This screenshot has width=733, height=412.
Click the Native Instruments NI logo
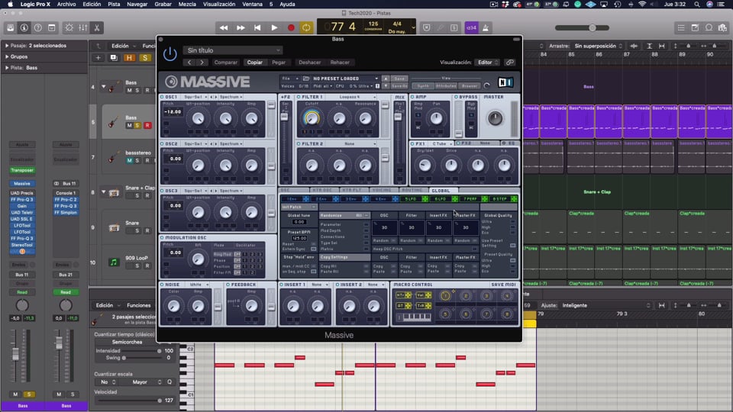pos(505,82)
